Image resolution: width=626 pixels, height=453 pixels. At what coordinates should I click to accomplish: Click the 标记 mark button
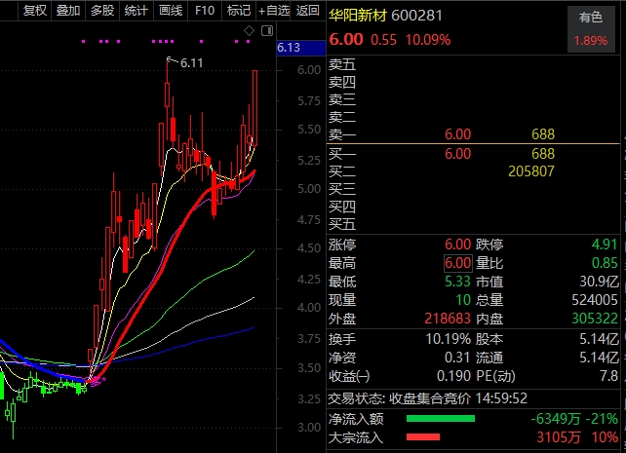pyautogui.click(x=239, y=10)
